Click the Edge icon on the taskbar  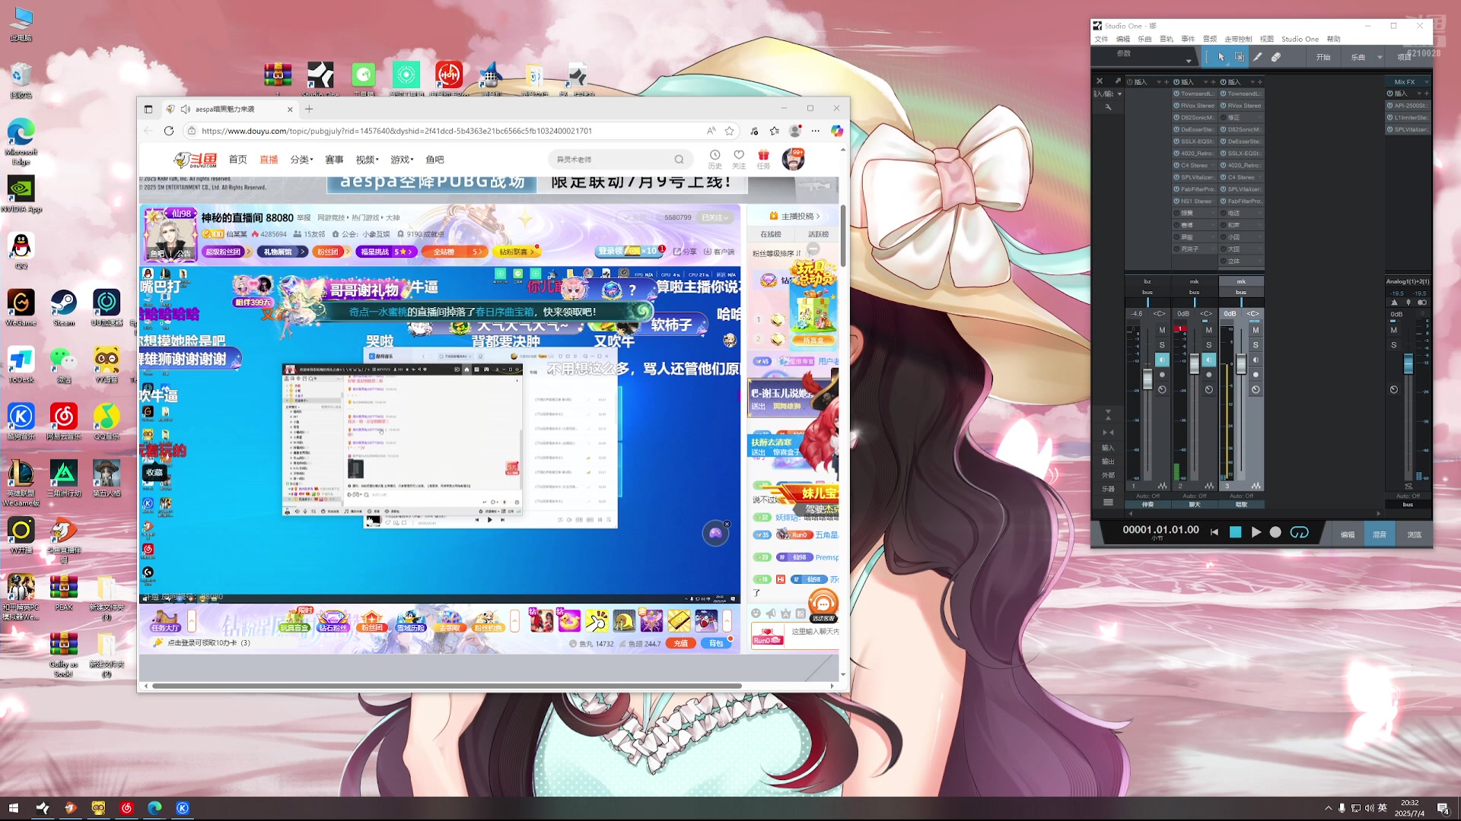pyautogui.click(x=154, y=808)
